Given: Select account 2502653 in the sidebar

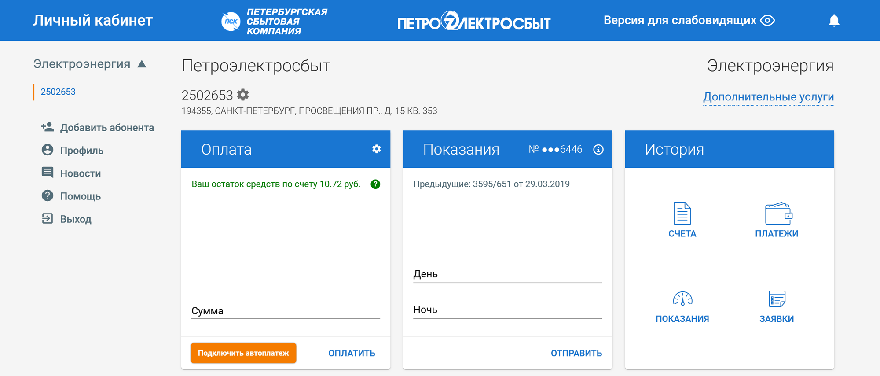Looking at the screenshot, I should (x=58, y=92).
